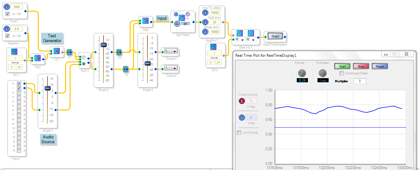420x170 pixels.
Task: Click the red Stop button
Action: (x=361, y=66)
